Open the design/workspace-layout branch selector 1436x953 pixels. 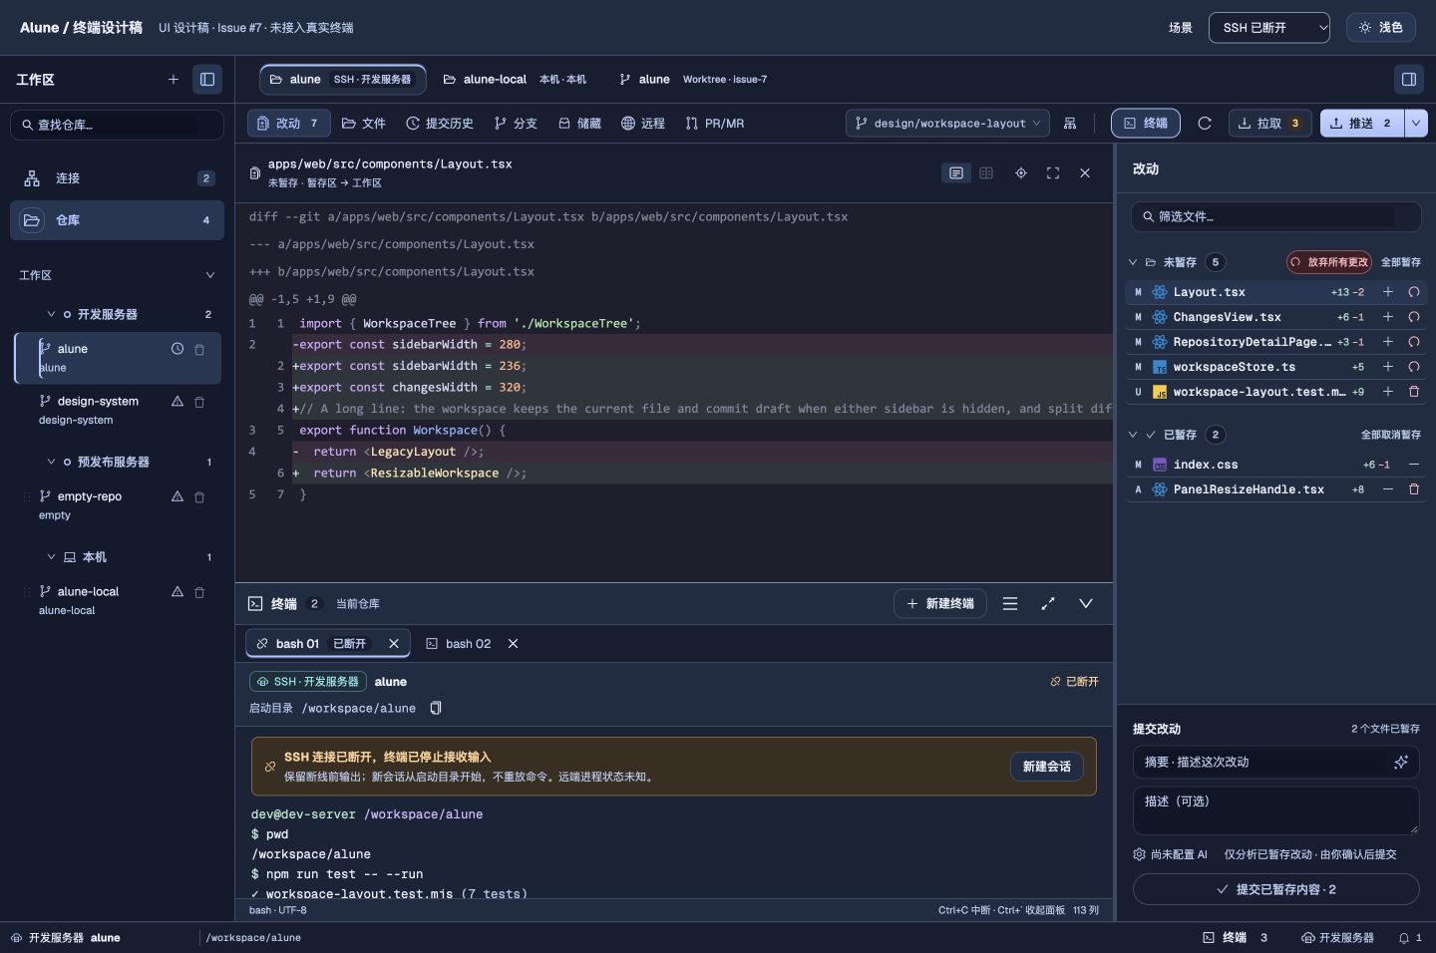pyautogui.click(x=947, y=124)
